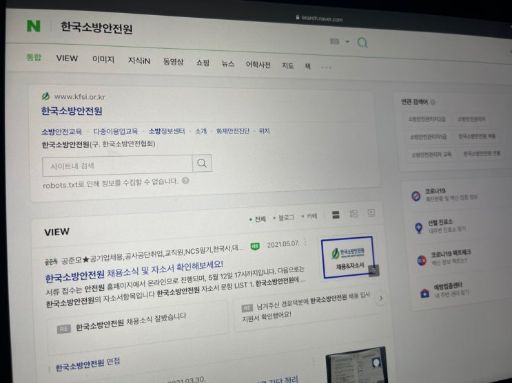
Task: Open the 지도 tab
Action: point(287,66)
